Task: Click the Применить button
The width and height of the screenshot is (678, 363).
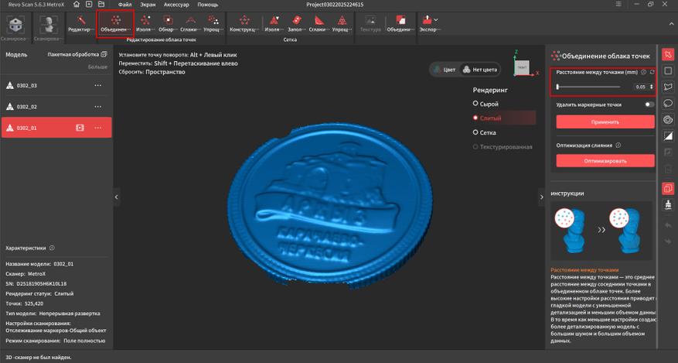Action: [605, 122]
